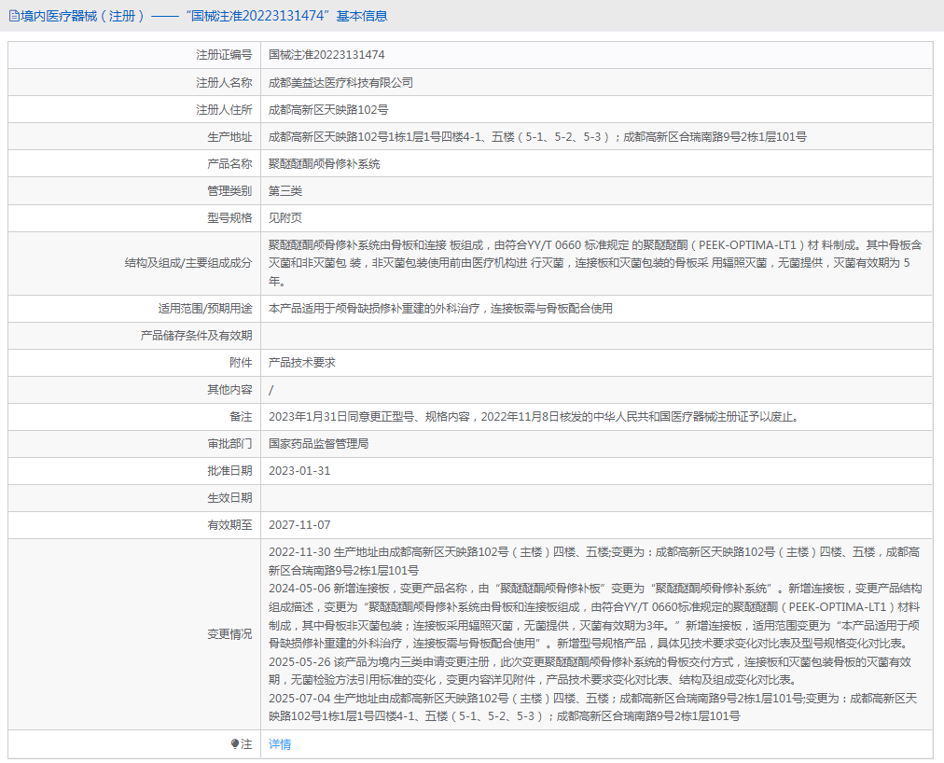The image size is (944, 763).
Task: Click the 附件 label
Action: coord(241,363)
